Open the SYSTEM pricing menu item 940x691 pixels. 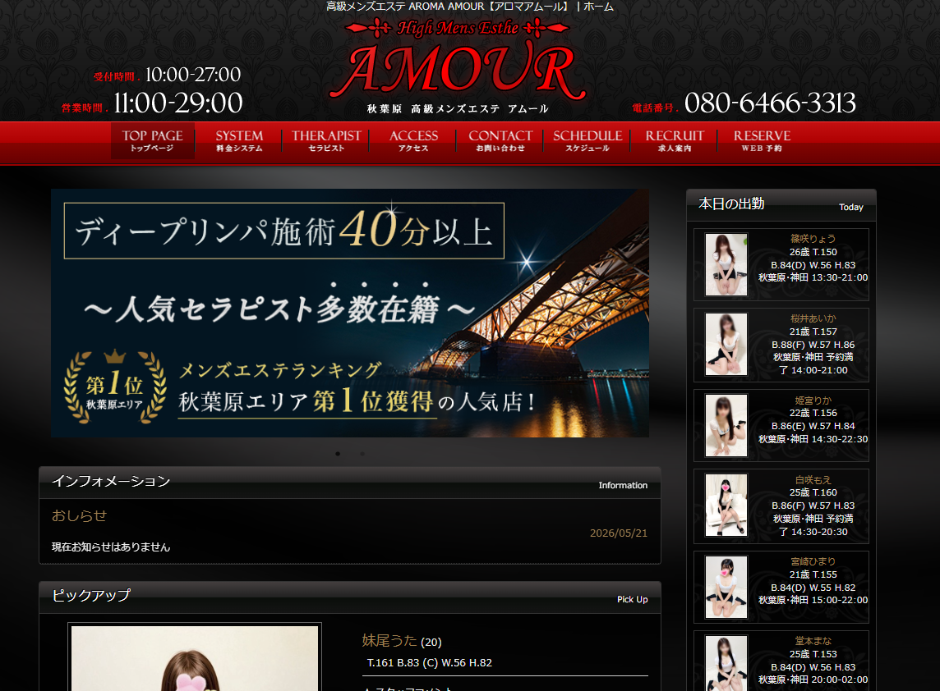(x=239, y=140)
